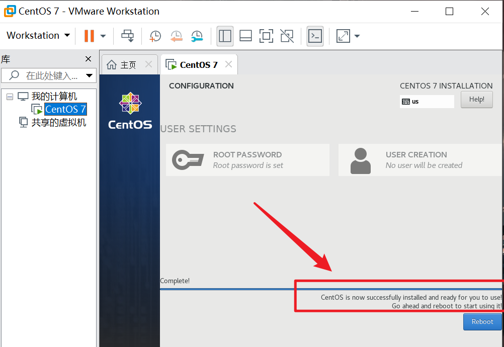Open power options dropdown arrow

pos(103,36)
